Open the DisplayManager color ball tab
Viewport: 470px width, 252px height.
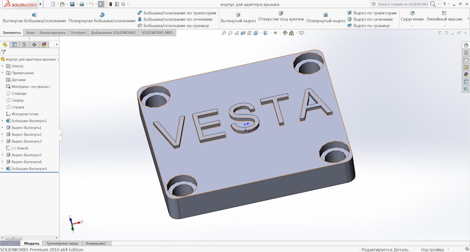click(x=44, y=44)
